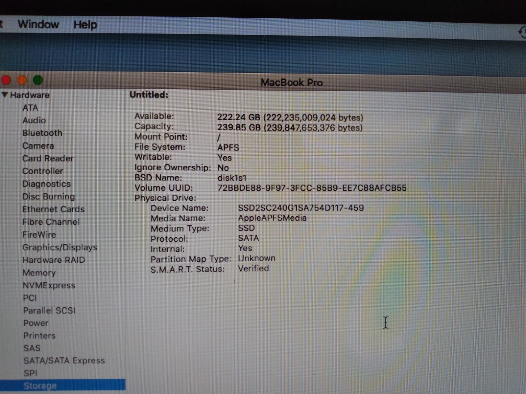Image resolution: width=526 pixels, height=394 pixels.
Task: Select Card Reader in the sidebar
Action: [x=48, y=158]
